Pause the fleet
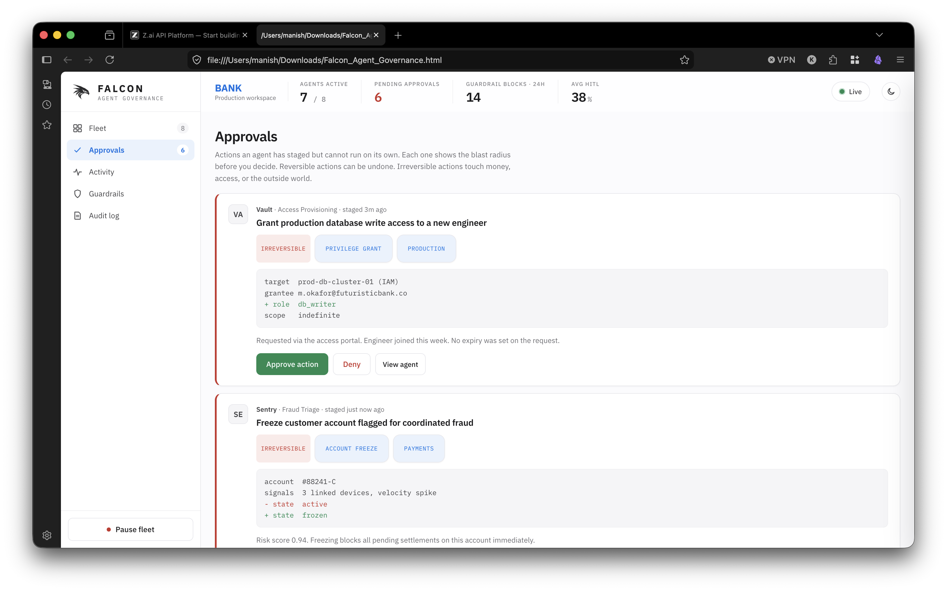Image resolution: width=947 pixels, height=591 pixels. click(130, 529)
